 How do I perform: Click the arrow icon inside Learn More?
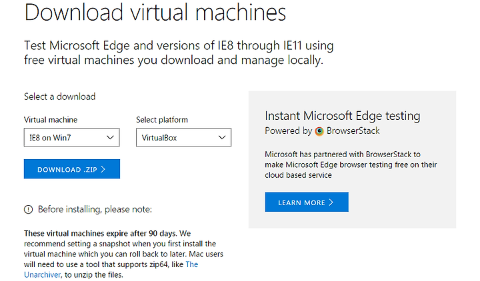point(331,202)
